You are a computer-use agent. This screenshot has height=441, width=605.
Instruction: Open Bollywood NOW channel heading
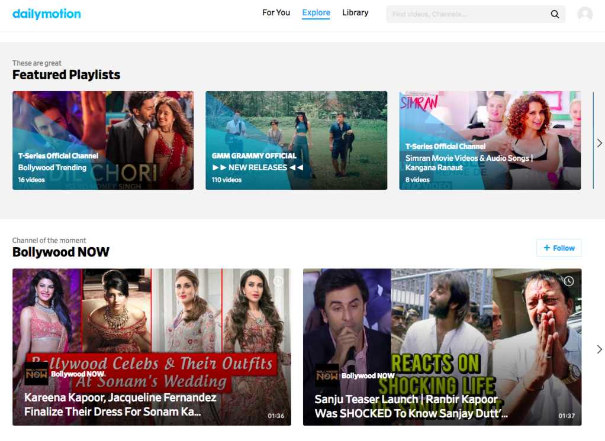(x=60, y=252)
